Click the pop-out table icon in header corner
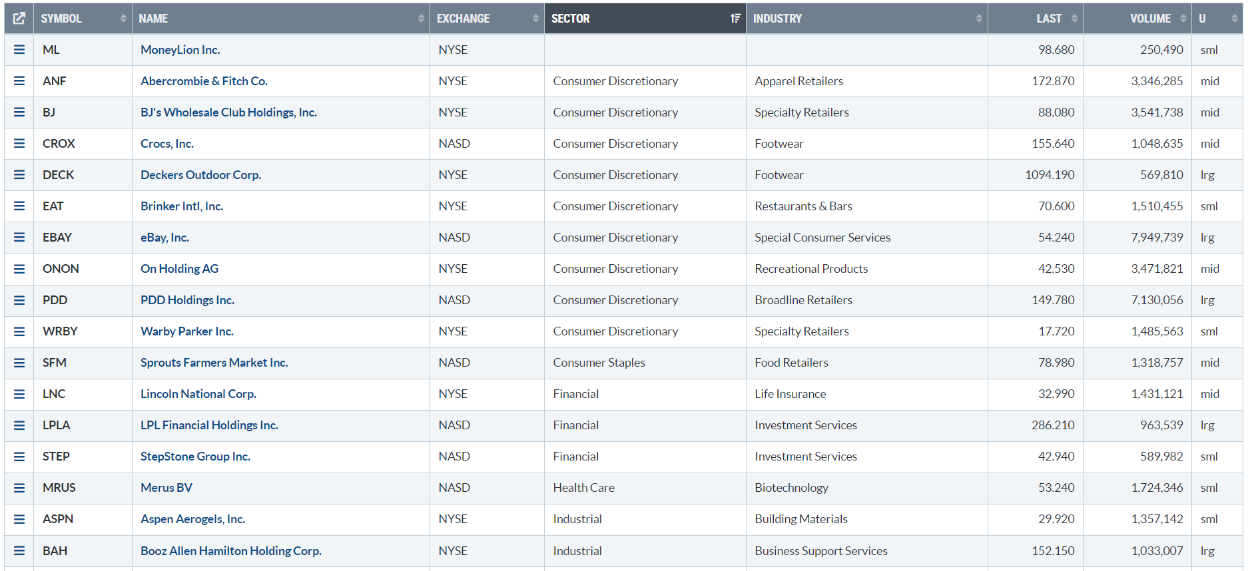The height and width of the screenshot is (571, 1248). point(19,19)
